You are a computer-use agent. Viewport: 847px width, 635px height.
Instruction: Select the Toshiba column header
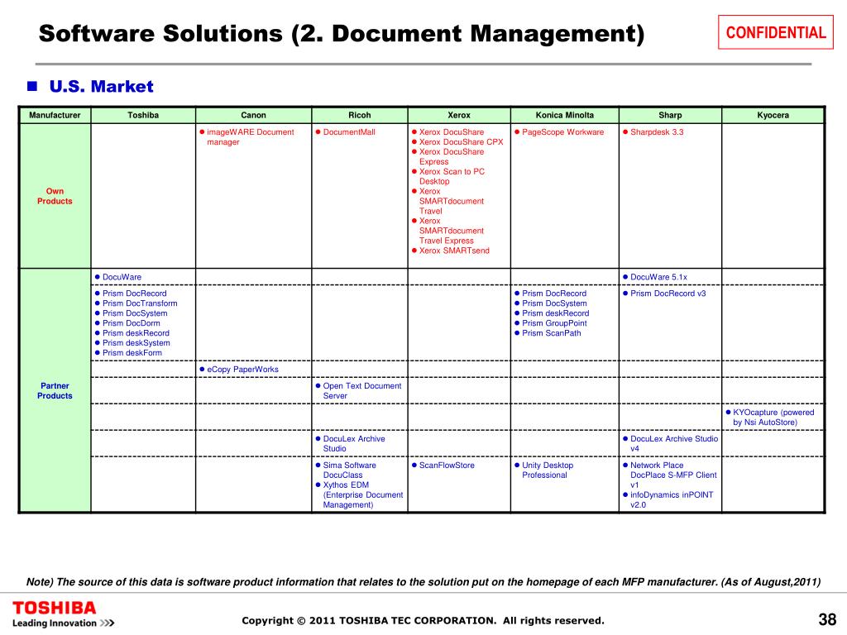[143, 115]
